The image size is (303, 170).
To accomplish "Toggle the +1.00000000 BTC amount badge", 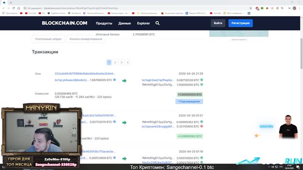I will point(189,94).
